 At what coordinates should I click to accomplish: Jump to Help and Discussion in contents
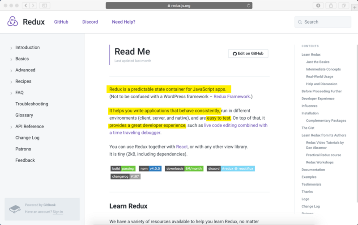(322, 84)
